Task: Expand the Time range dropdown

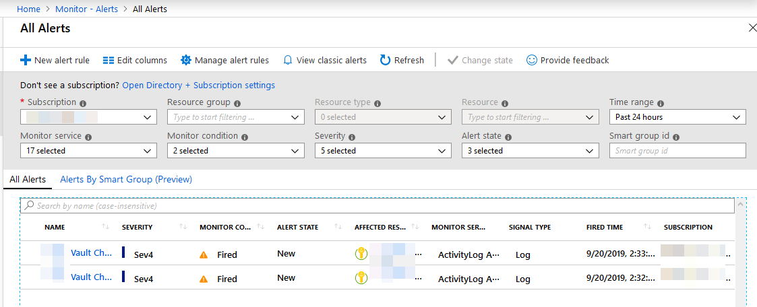Action: tap(677, 117)
